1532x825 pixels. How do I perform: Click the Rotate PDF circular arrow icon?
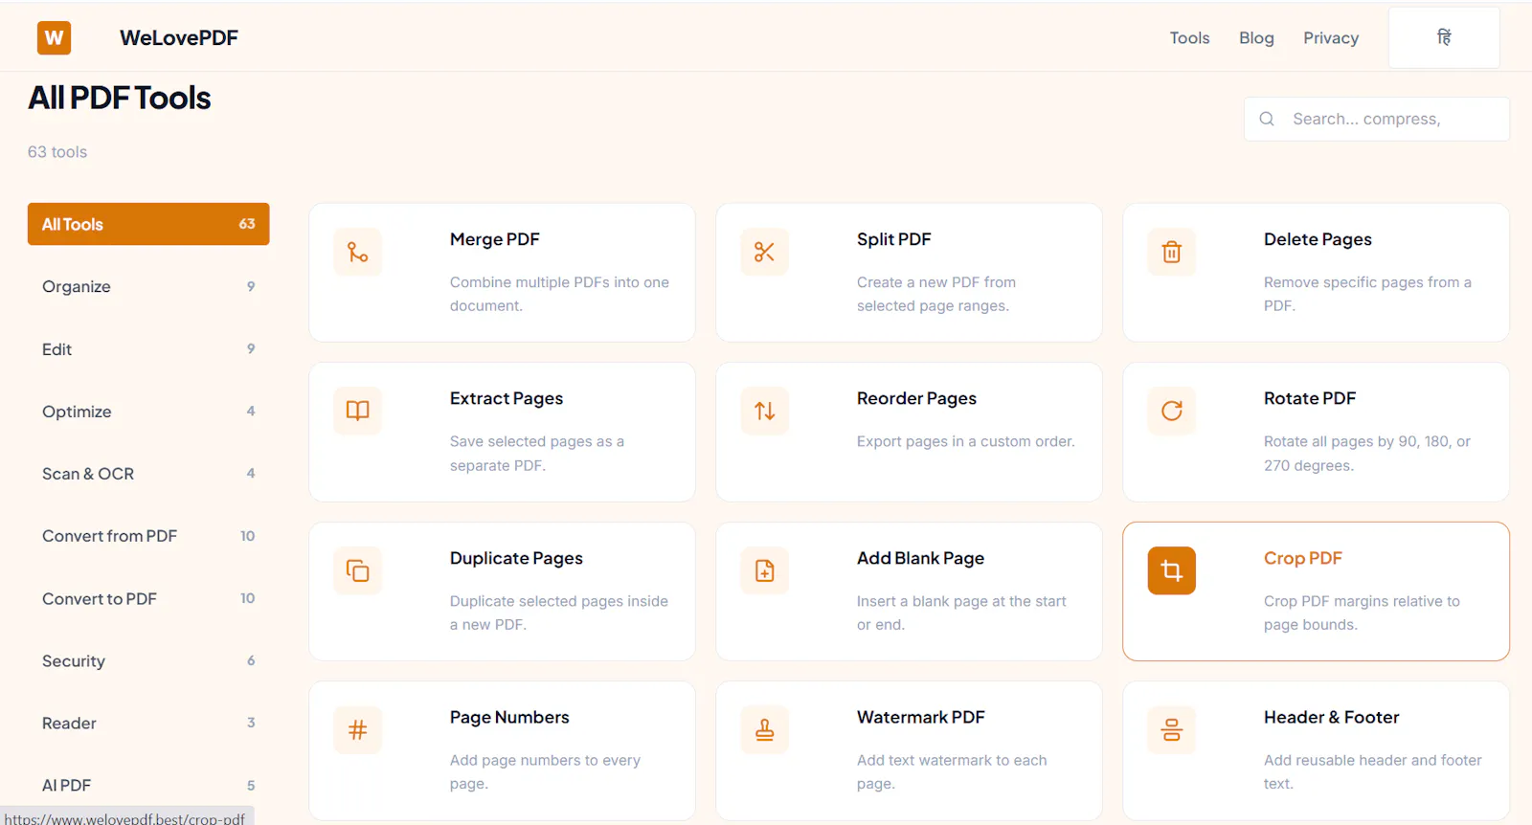pyautogui.click(x=1172, y=411)
